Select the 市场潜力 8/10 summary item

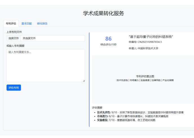point(133,116)
